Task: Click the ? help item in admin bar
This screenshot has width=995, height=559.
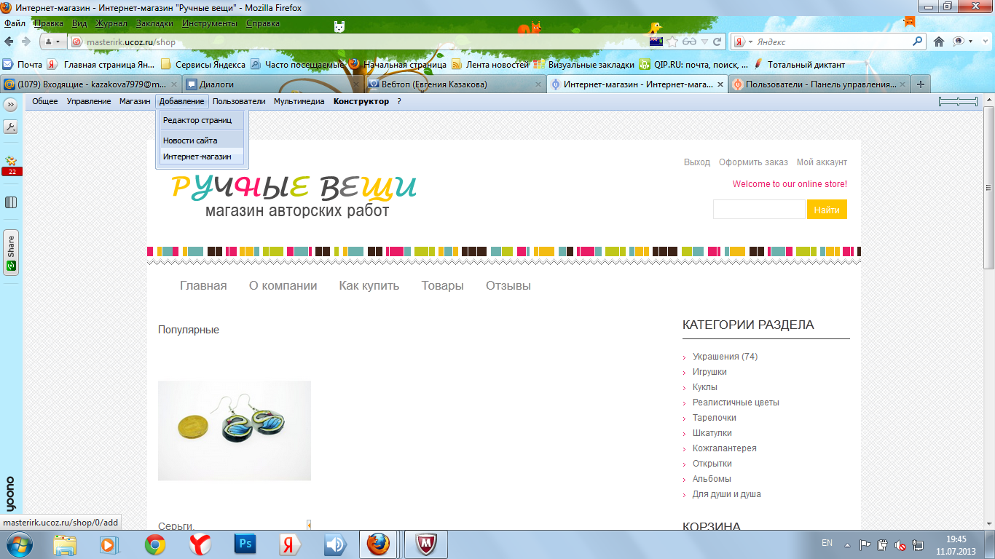Action: pyautogui.click(x=399, y=101)
